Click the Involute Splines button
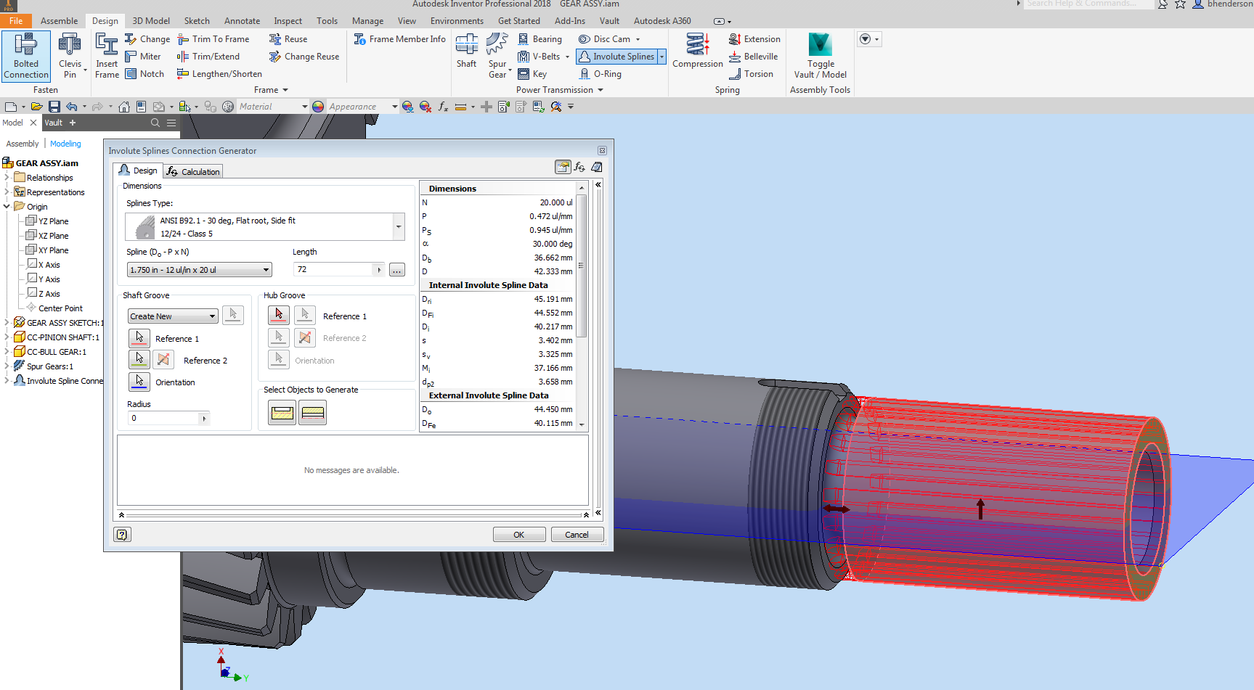Screen dimensions: 1254x690 tap(616, 57)
